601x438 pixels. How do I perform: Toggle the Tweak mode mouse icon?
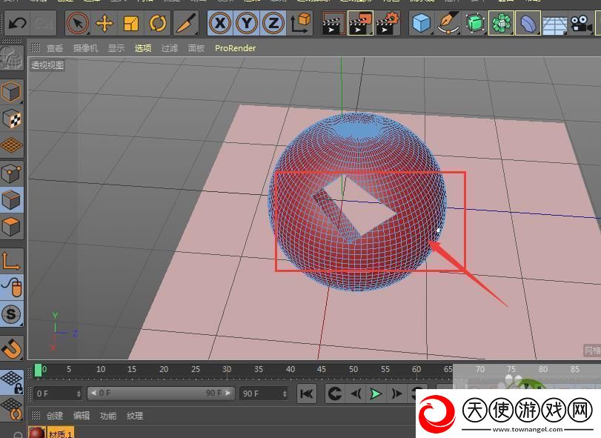click(11, 288)
